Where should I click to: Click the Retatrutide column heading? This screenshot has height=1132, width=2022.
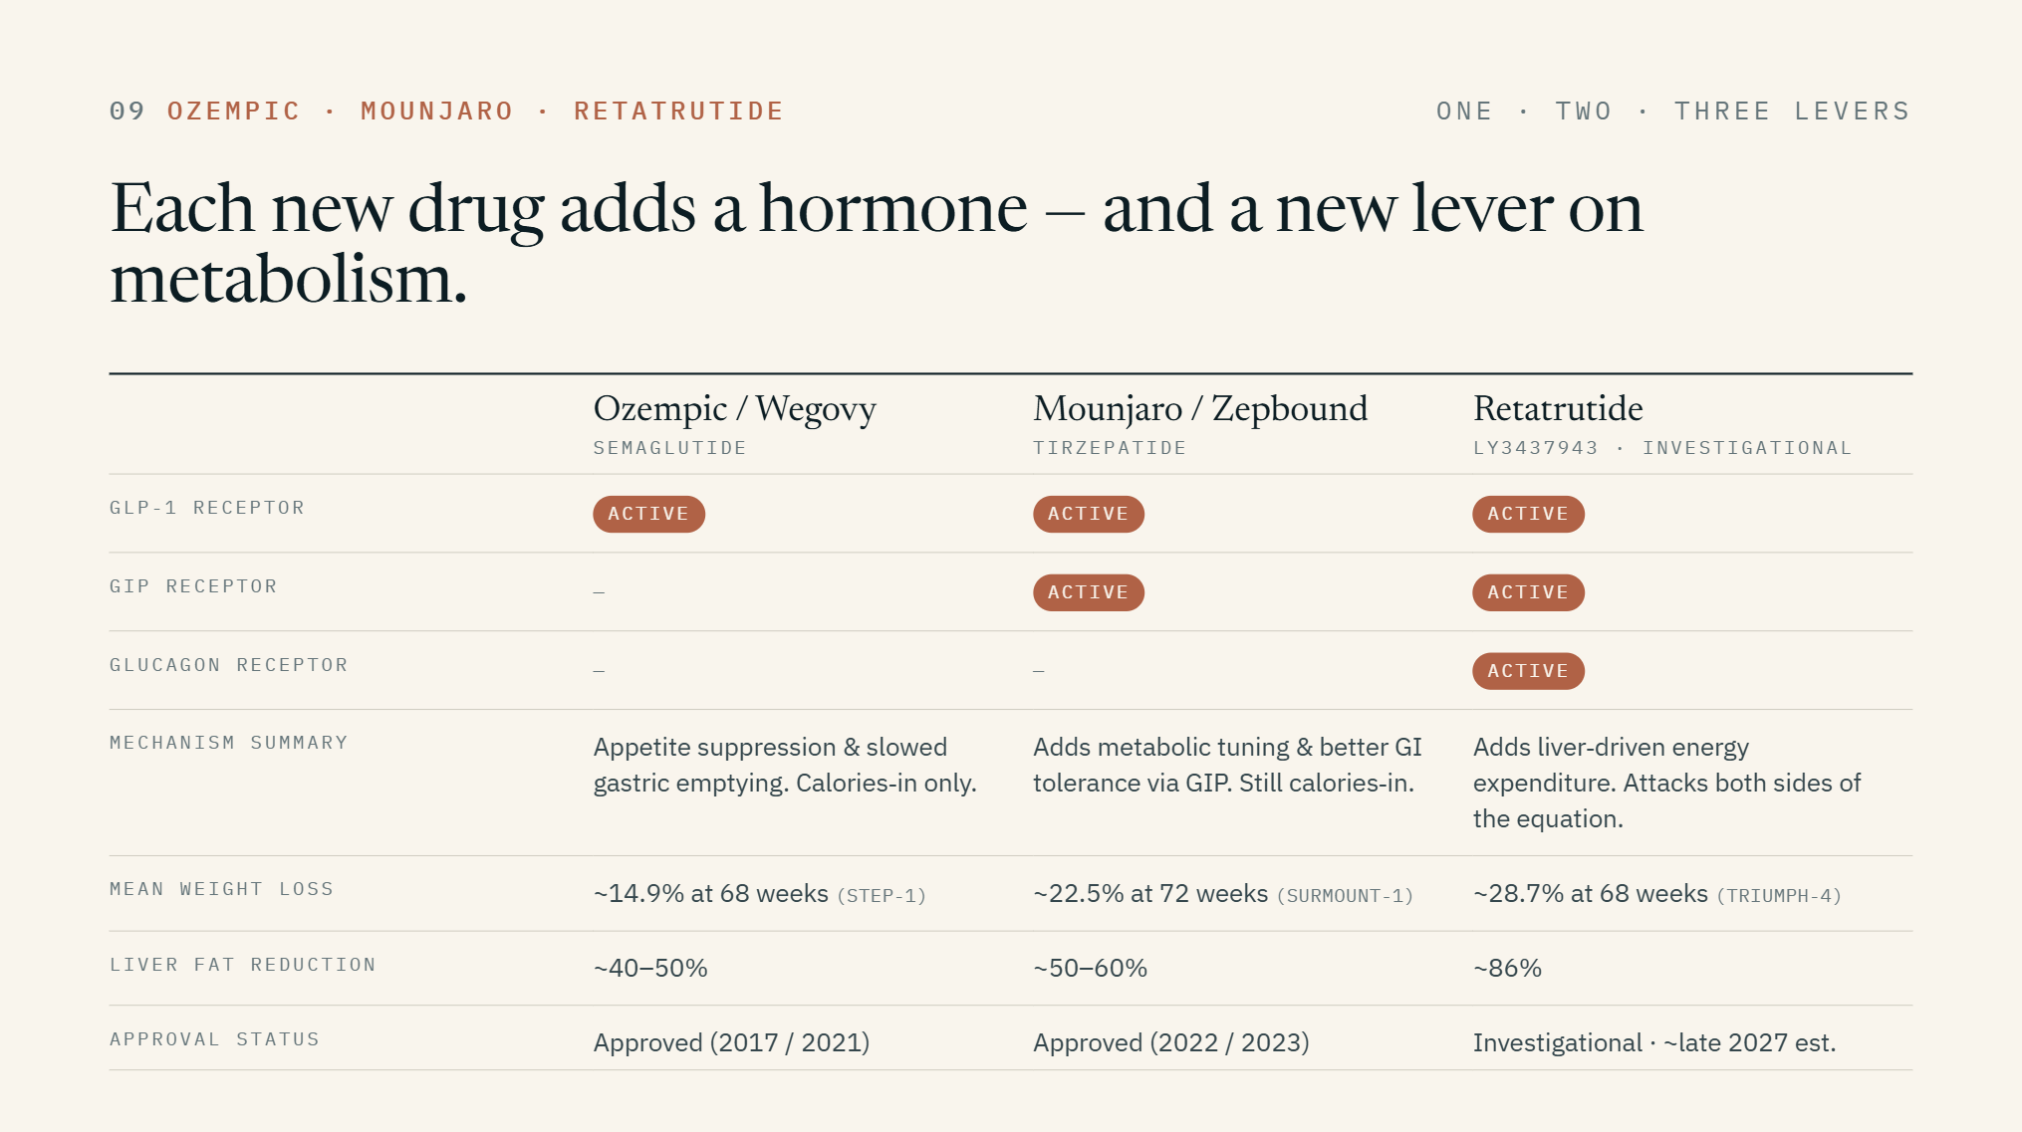1558,409
